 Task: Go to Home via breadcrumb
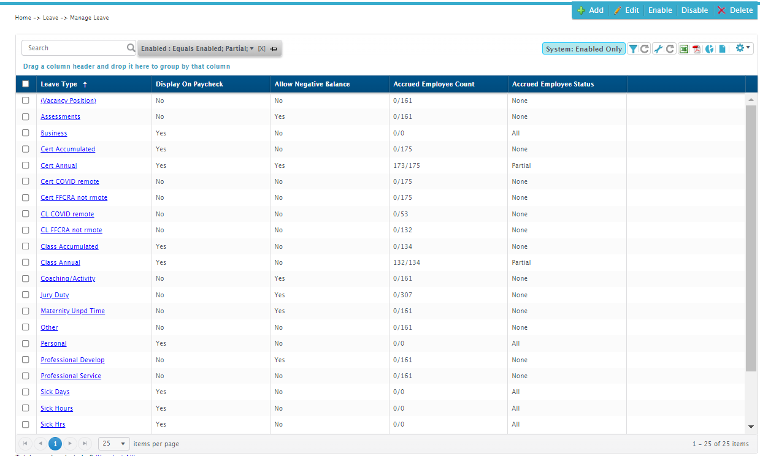(23, 18)
